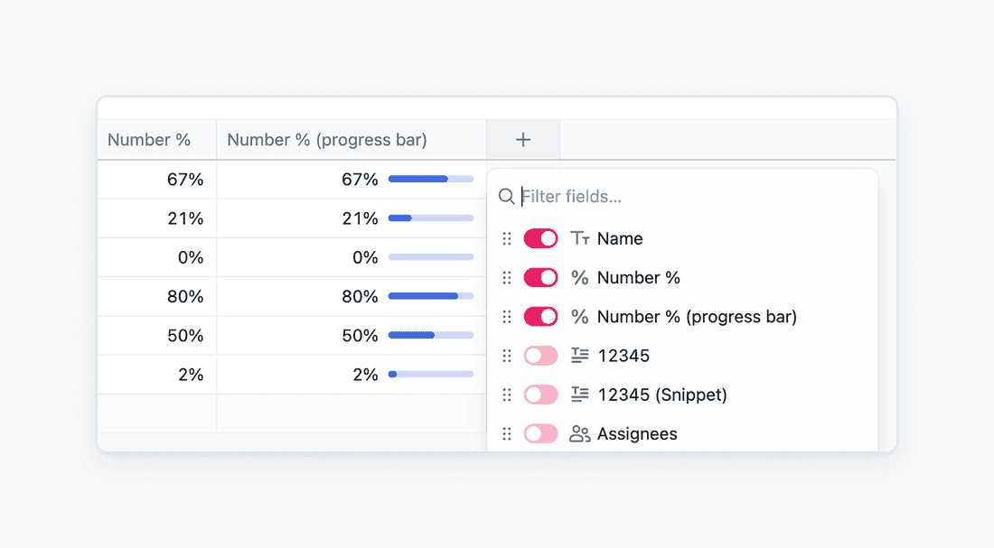The height and width of the screenshot is (548, 994).
Task: Click the long text icon next to 12345
Action: pyautogui.click(x=579, y=356)
